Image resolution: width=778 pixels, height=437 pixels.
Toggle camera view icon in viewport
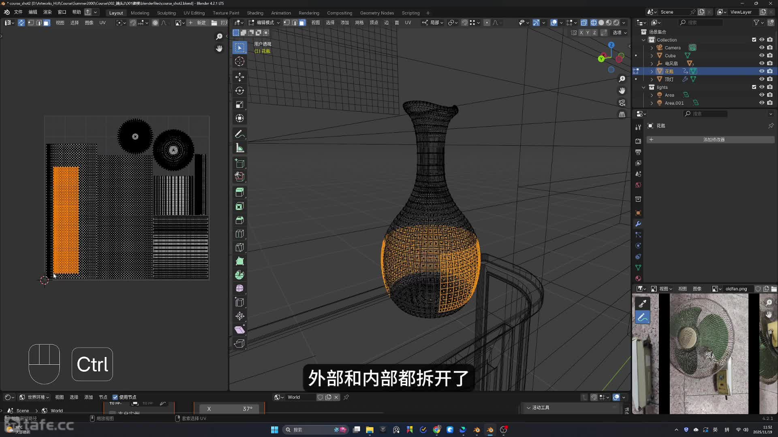622,103
